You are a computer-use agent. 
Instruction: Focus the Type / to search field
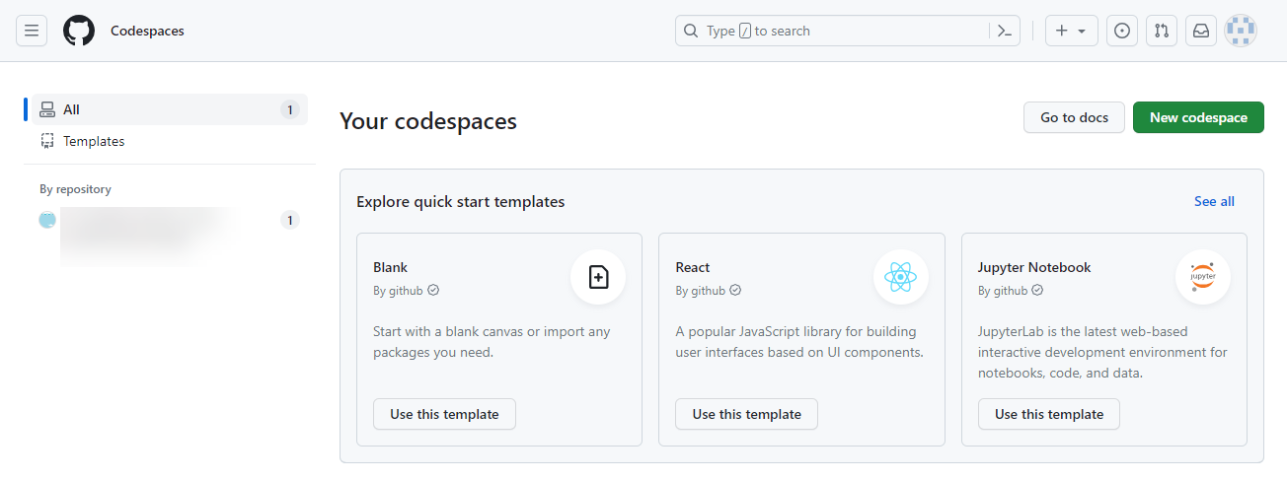(x=839, y=31)
